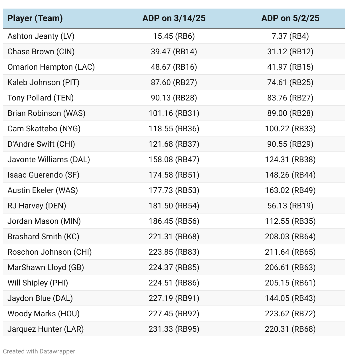
Task: Click Kaleb Johnson's 87.60 (RB27) value
Action: 174,83
